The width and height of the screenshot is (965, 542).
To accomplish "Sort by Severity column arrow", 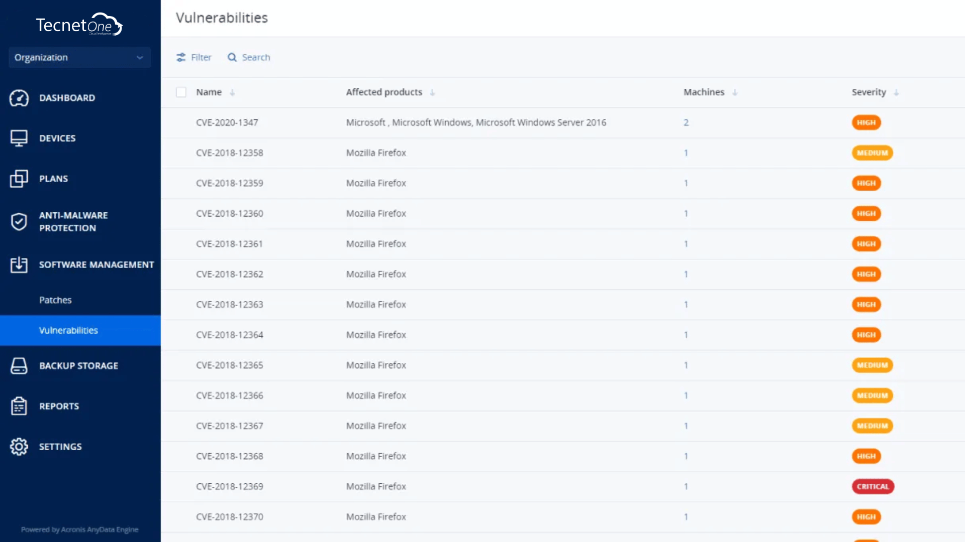I will pos(896,92).
